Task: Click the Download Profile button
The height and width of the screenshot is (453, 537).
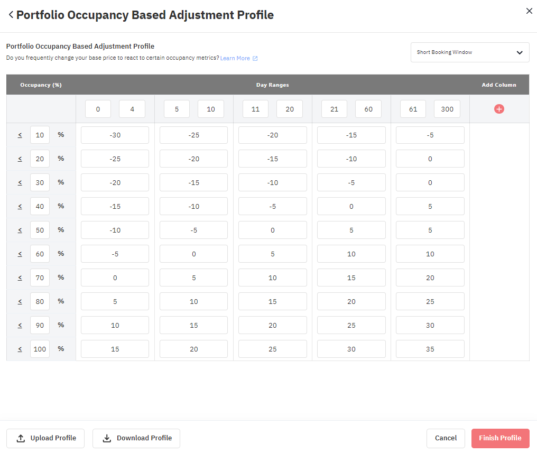Action: tap(136, 438)
